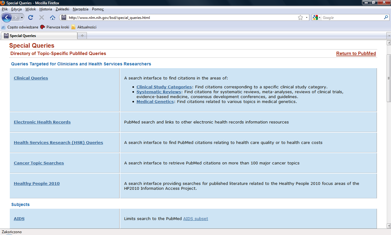This screenshot has height=235, width=391.
Task: Open the Plik menu
Action: click(5, 9)
